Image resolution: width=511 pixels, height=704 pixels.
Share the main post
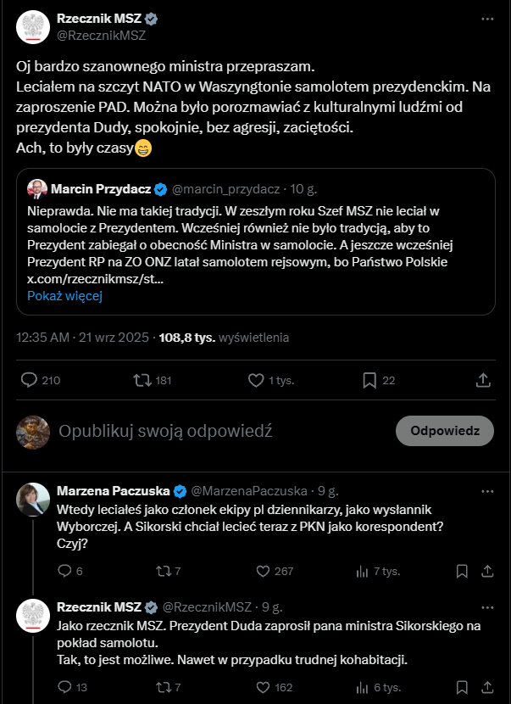[x=483, y=380]
